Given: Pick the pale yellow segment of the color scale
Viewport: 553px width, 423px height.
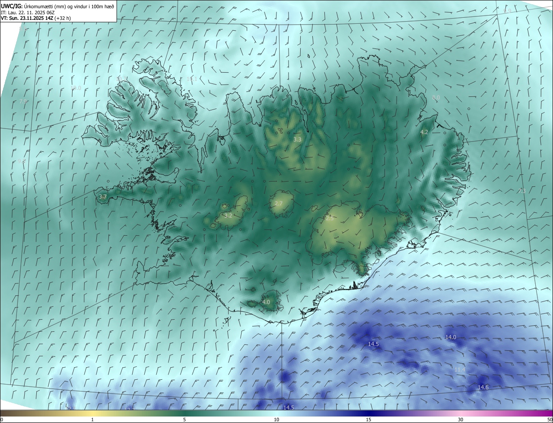Looking at the screenshot, I should 92,413.
